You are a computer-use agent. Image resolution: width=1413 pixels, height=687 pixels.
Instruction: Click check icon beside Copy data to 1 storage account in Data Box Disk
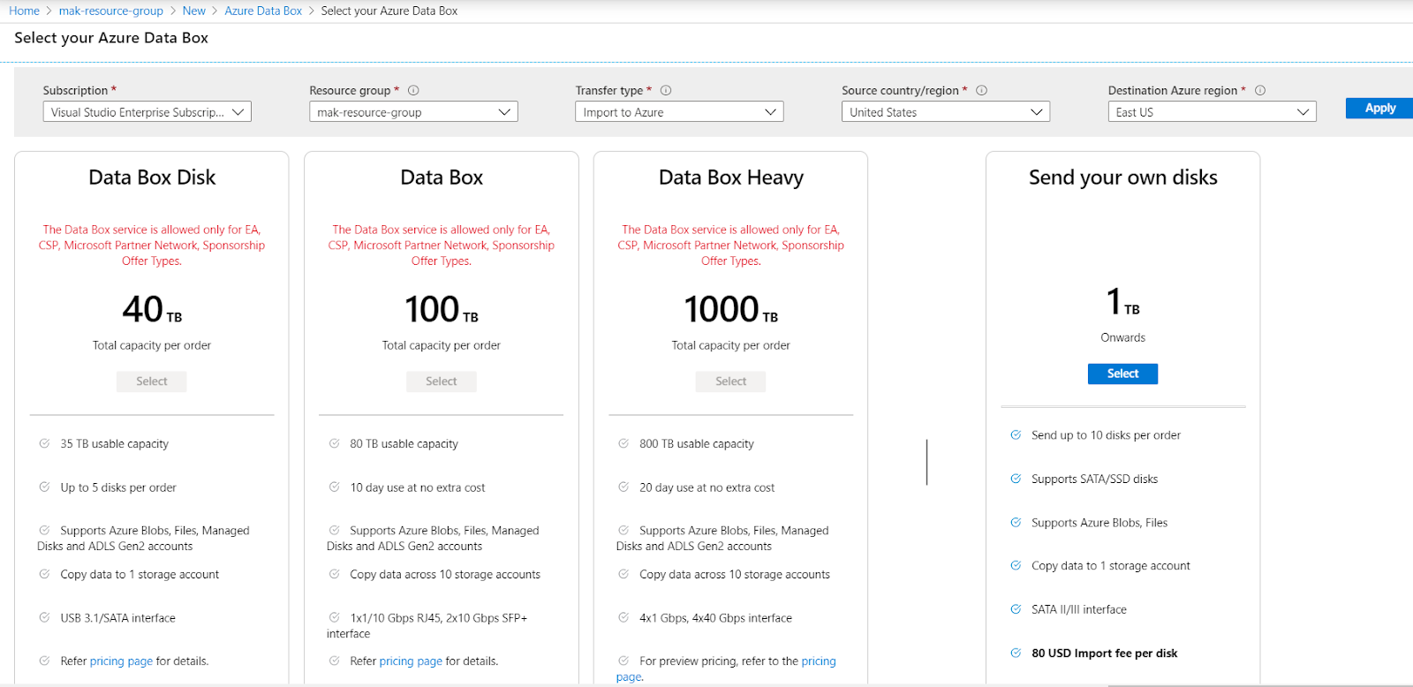pyautogui.click(x=44, y=574)
